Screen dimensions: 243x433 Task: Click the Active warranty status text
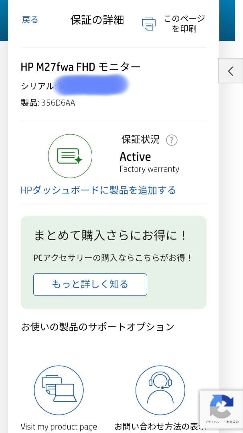(135, 157)
